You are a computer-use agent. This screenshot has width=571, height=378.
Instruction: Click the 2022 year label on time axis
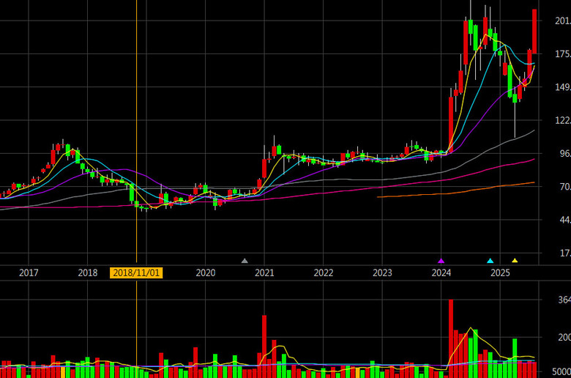point(324,273)
